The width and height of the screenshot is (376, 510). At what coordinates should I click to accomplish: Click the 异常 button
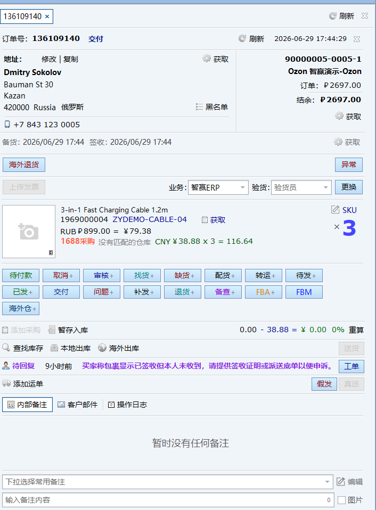pyautogui.click(x=349, y=164)
